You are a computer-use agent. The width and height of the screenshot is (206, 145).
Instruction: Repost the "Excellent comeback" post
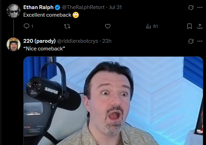point(67,26)
